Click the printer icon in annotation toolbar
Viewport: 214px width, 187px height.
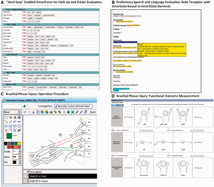51,112
